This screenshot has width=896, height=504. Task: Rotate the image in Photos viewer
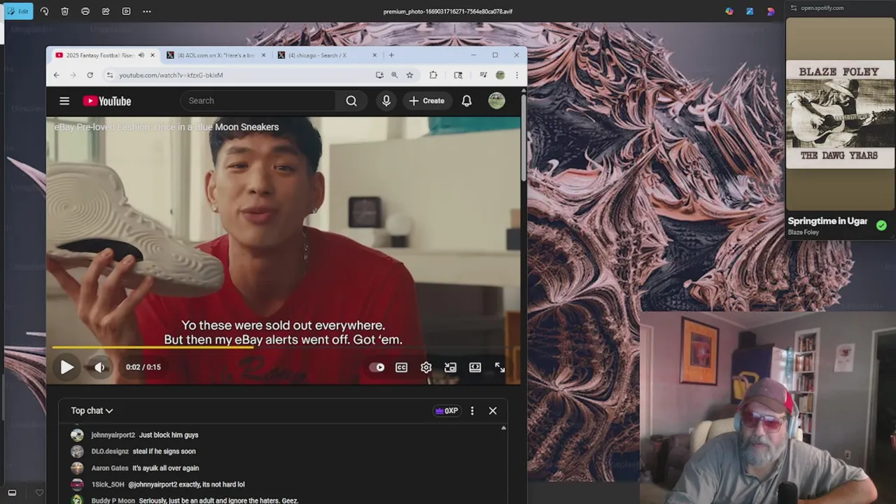[44, 11]
